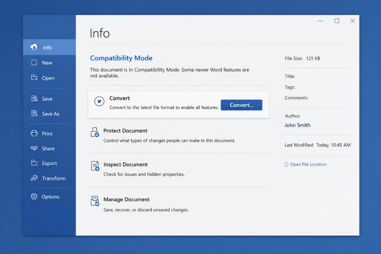Click the Protect Document lock icon
Screen dimensions: 381x254
tap(95, 132)
